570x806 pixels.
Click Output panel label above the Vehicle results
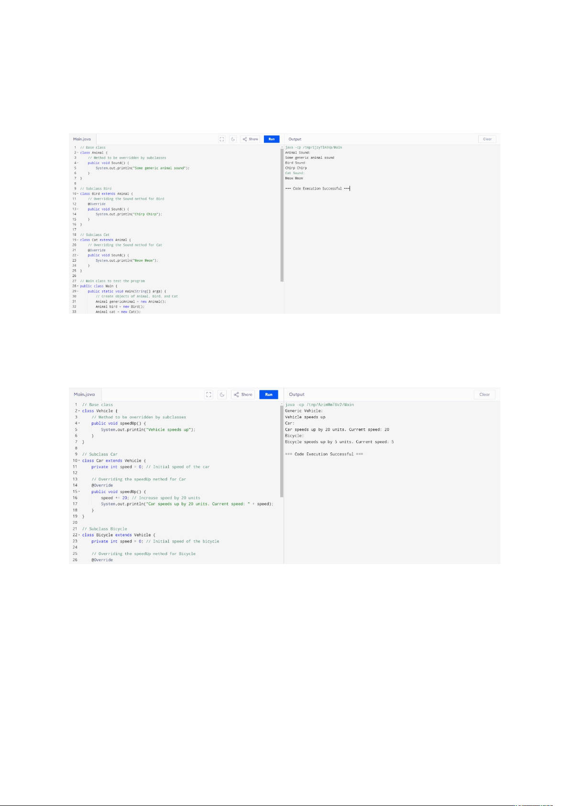pyautogui.click(x=296, y=395)
